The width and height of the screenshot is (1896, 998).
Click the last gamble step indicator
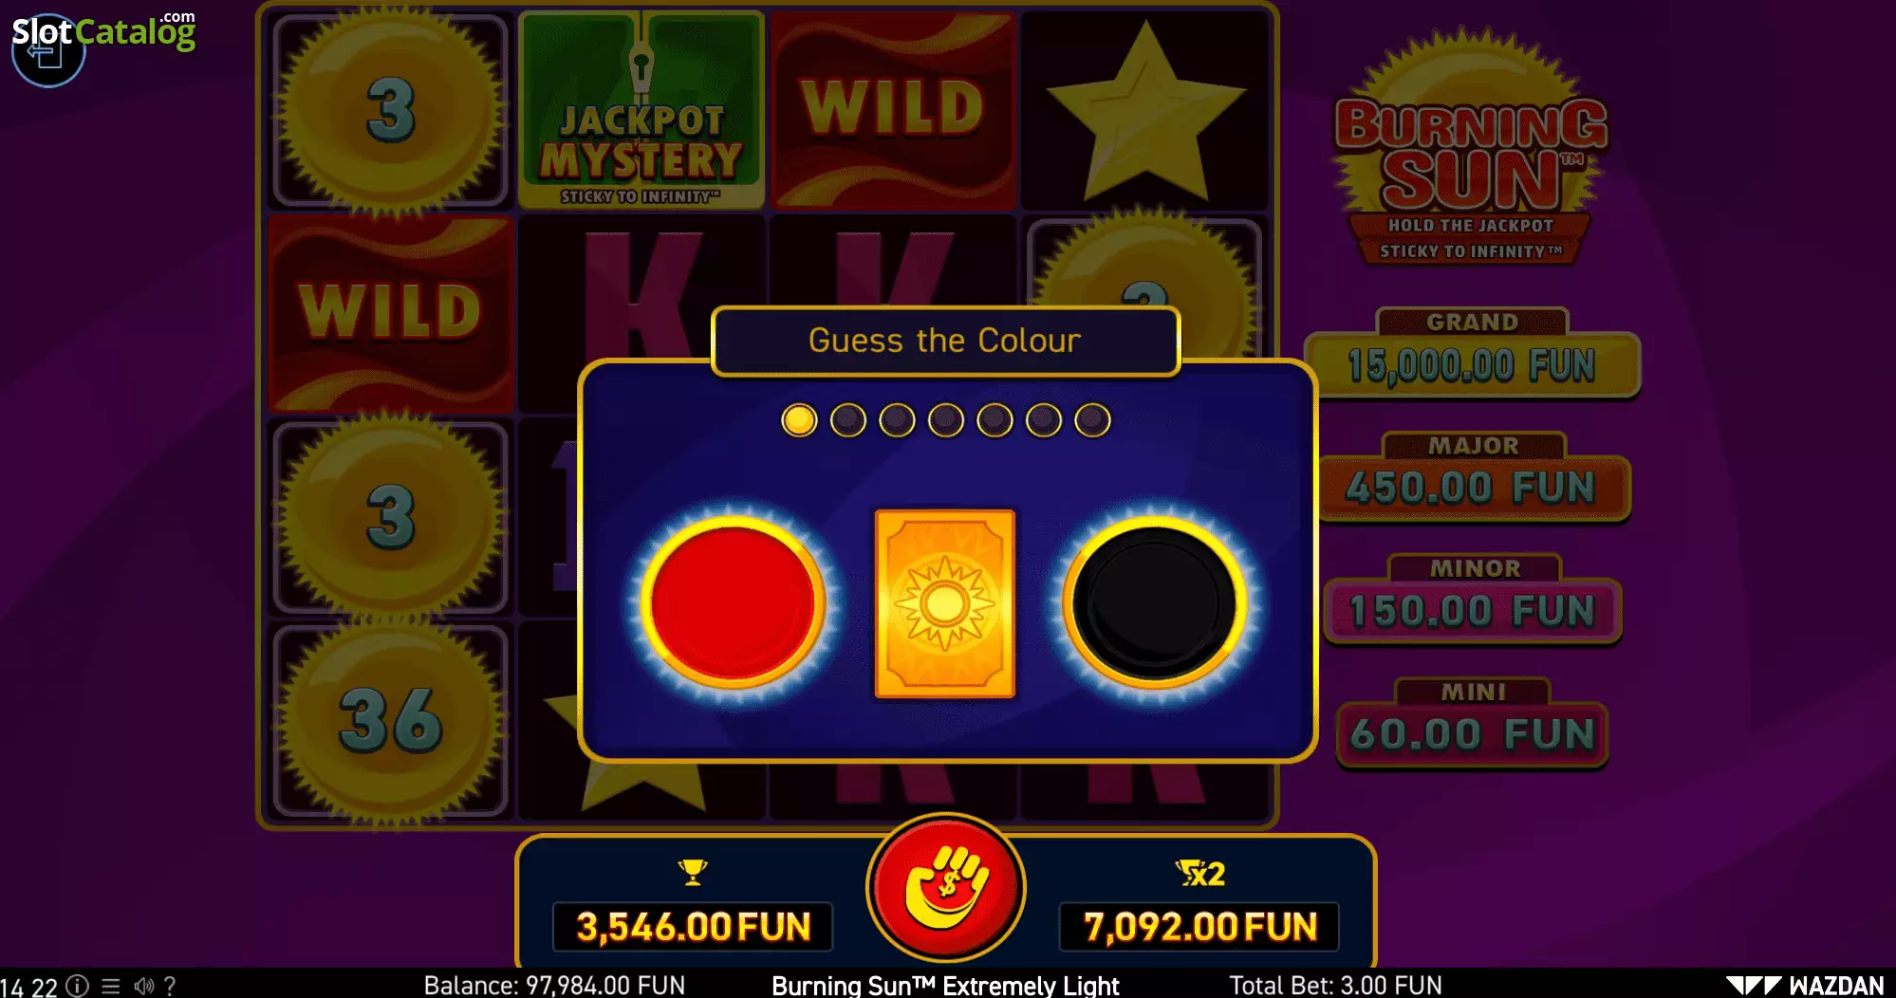click(1092, 420)
